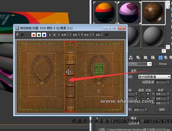This screenshot has width=172, height=131.
Task: Click the UV mode button
Action: tap(107, 35)
